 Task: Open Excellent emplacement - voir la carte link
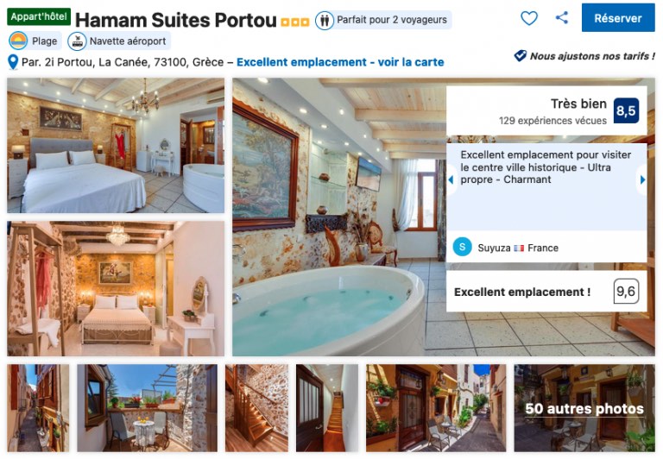tap(340, 62)
